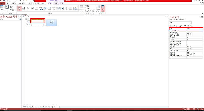Viewport: 204px width, 111px height.
Task: Choose the Tab Control tool
Action: point(37,8)
